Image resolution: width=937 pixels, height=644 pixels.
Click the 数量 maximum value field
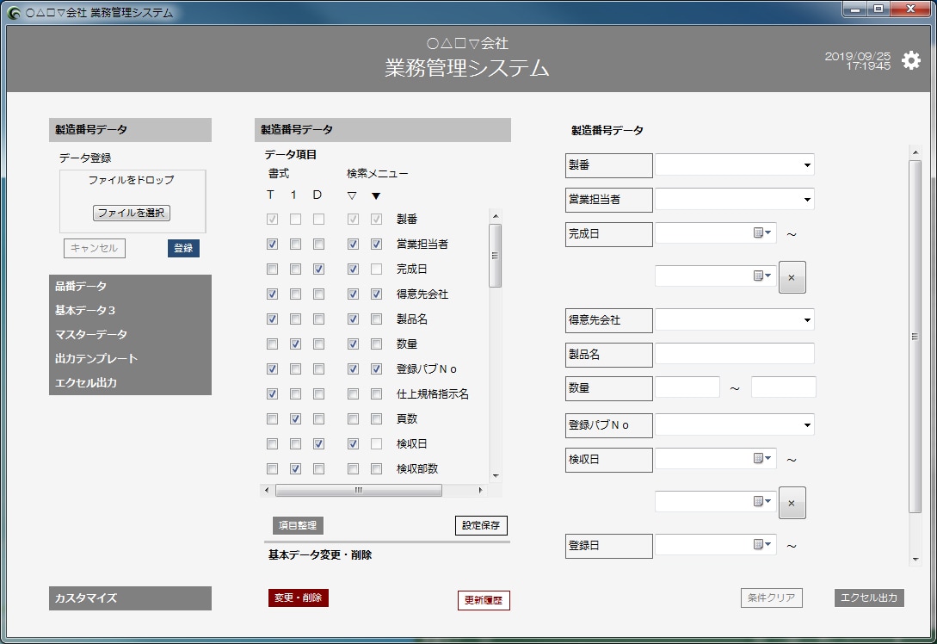[x=784, y=387]
